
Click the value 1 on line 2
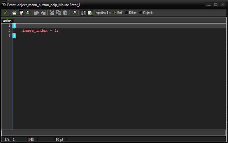[56, 31]
